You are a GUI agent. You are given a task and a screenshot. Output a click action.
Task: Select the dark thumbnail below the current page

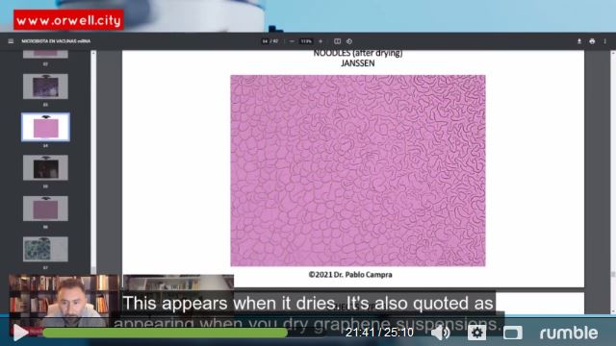(45, 167)
